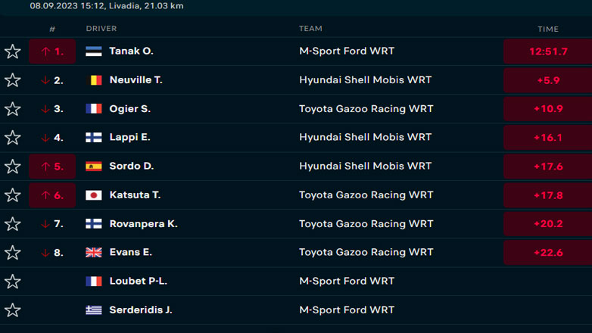Click the Estonian flag beside Tanak
The height and width of the screenshot is (333, 592).
(94, 51)
